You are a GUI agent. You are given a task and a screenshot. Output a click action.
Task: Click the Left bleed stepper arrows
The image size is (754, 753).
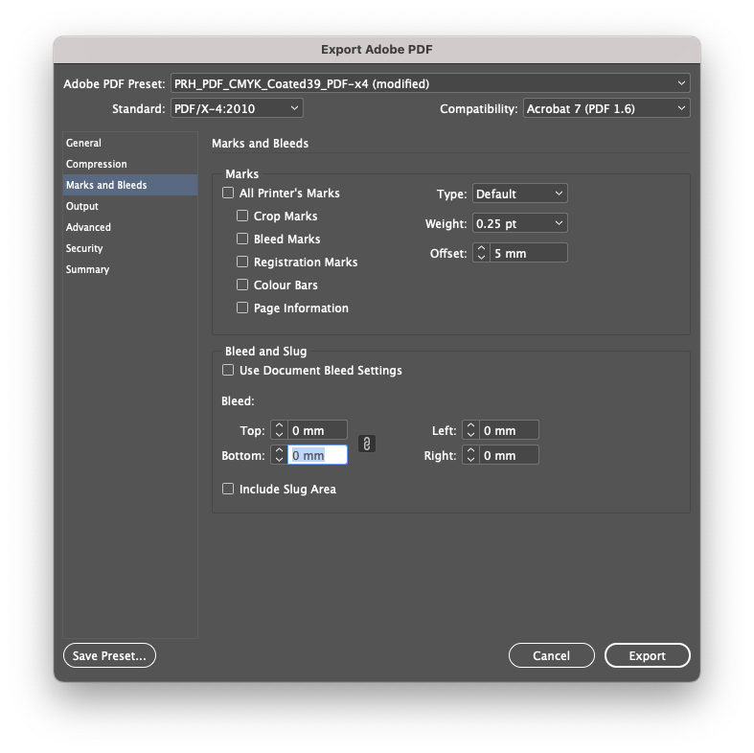click(470, 430)
